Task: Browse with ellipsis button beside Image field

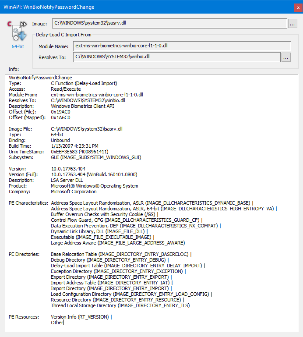Action: coord(292,23)
